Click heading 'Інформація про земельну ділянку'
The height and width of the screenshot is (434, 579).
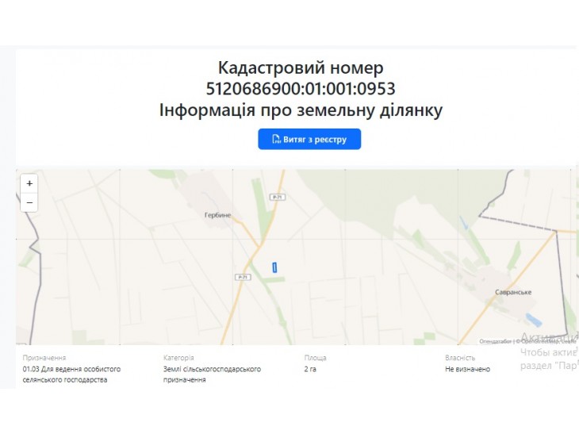pos(301,110)
